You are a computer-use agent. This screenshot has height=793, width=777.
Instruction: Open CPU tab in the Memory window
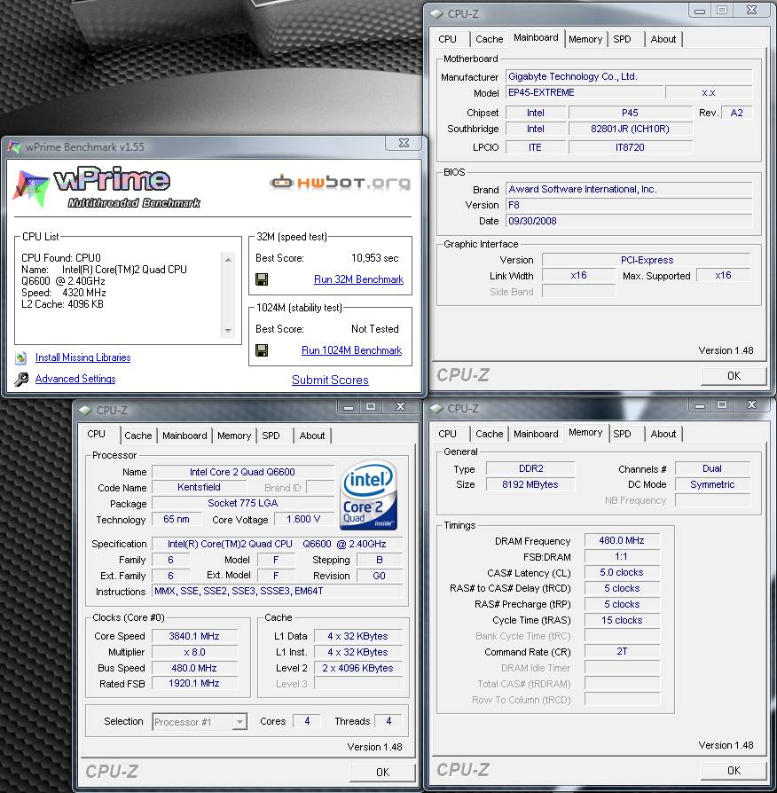pos(447,434)
